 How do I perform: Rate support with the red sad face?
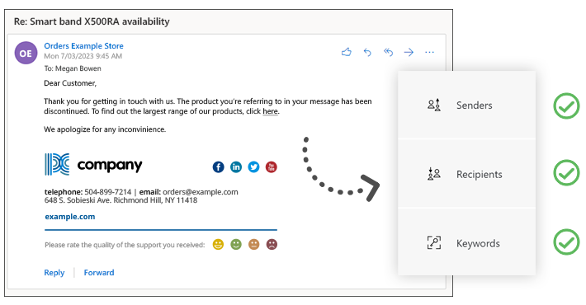click(x=272, y=245)
